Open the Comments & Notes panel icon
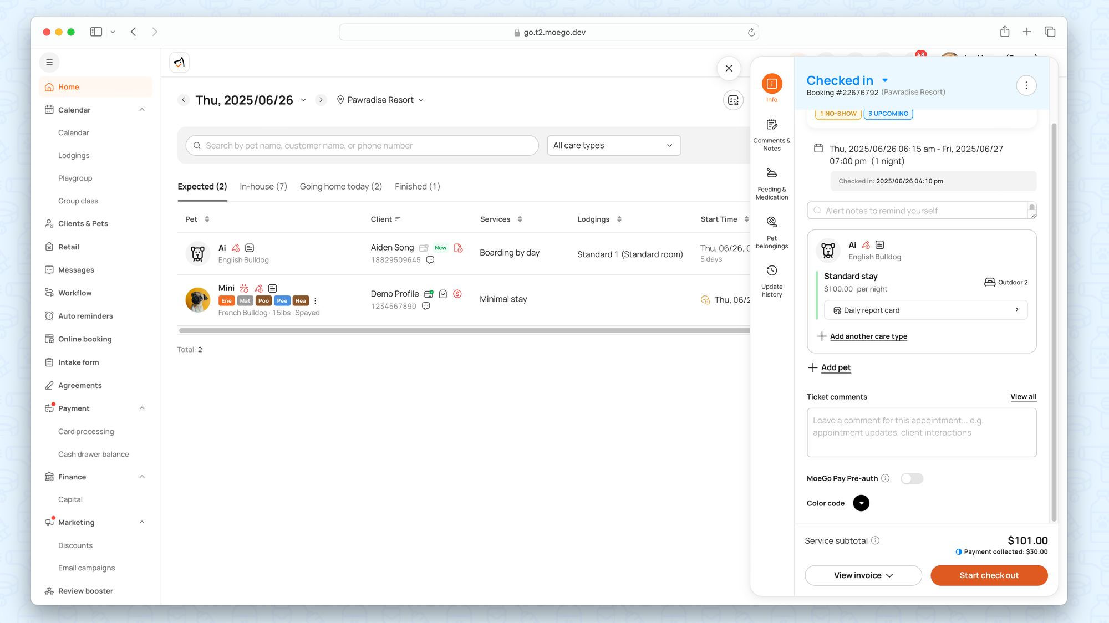 [x=771, y=125]
